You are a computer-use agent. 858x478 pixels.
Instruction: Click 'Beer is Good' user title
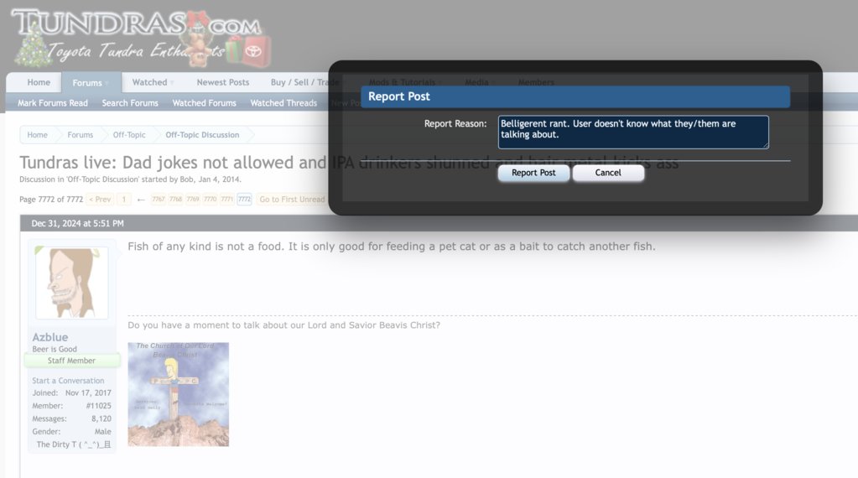(x=55, y=350)
